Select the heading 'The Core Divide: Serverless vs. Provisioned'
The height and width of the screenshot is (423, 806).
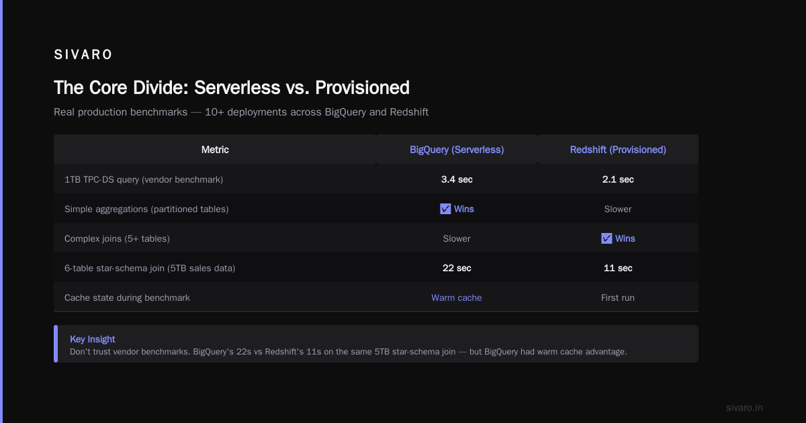(232, 88)
